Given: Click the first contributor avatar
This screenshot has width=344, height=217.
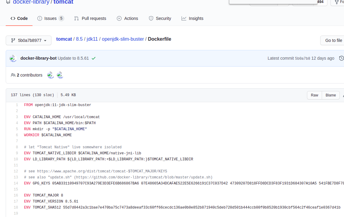Looking at the screenshot, I should pos(50,75).
